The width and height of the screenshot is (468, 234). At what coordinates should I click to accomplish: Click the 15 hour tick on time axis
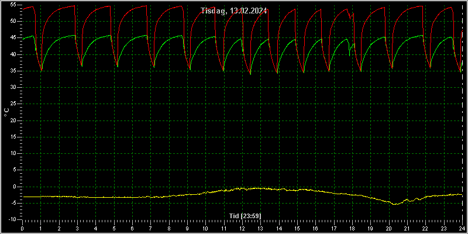click(297, 229)
